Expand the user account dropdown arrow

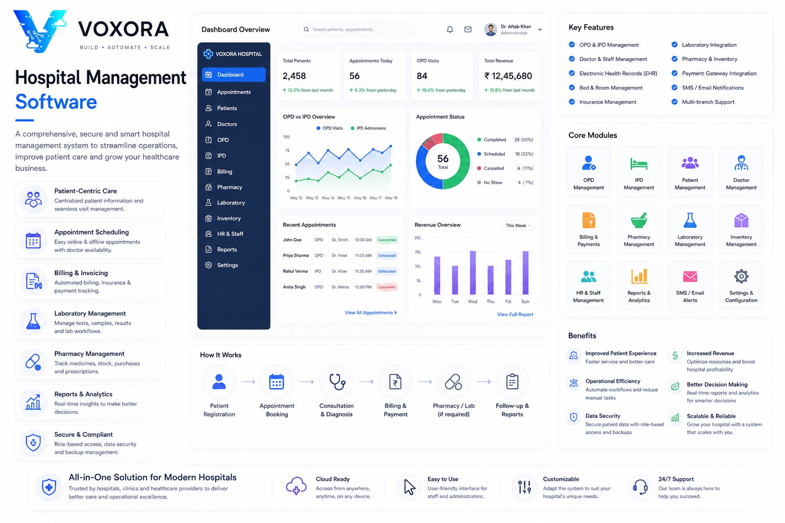pyautogui.click(x=540, y=30)
